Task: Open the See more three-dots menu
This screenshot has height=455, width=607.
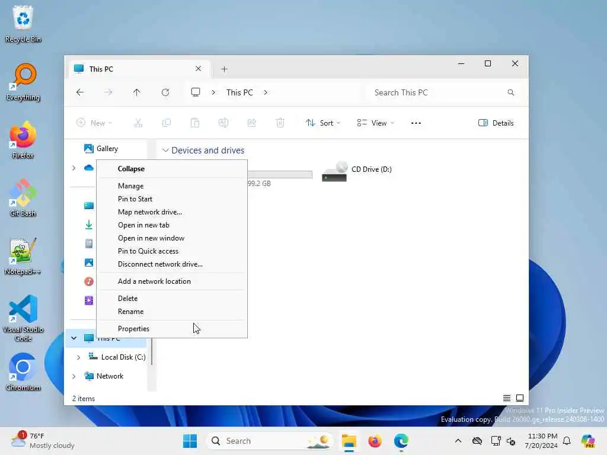Action: [x=416, y=123]
